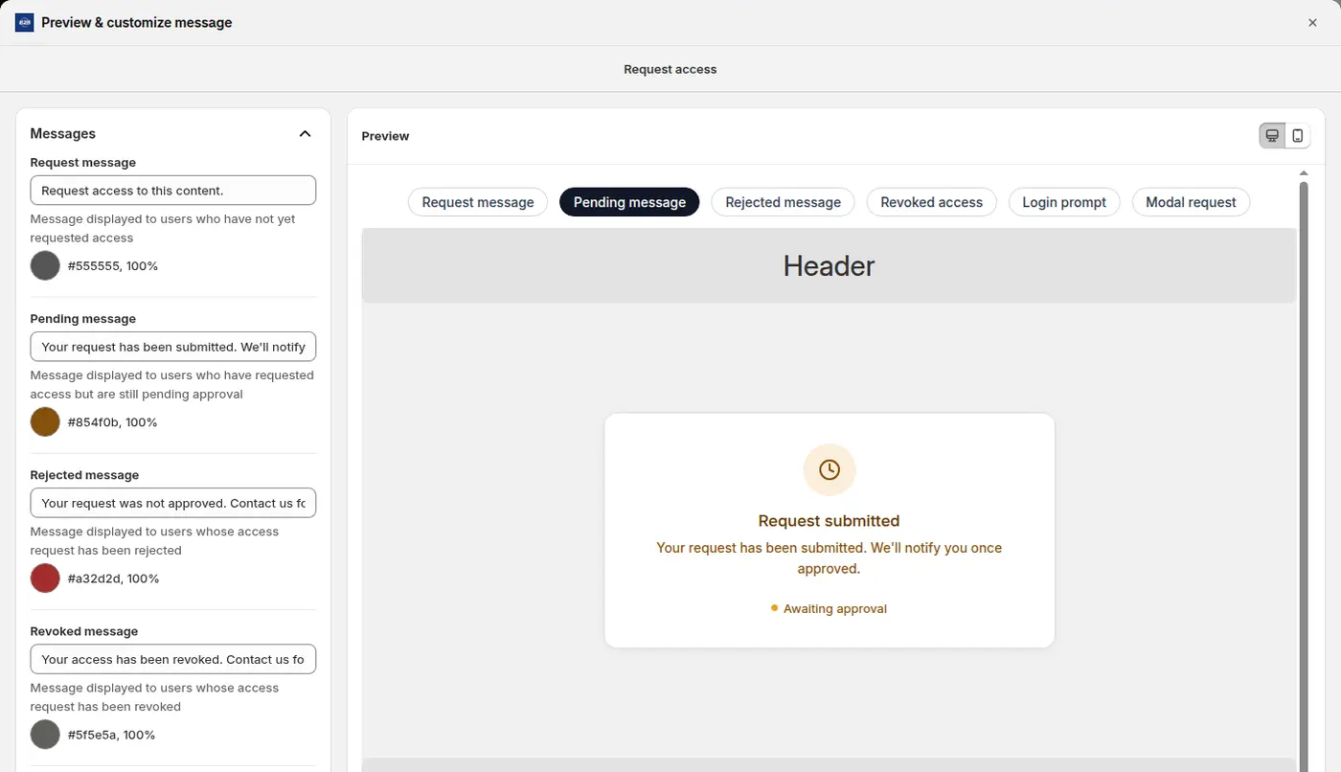The height and width of the screenshot is (772, 1341).
Task: Click the clock icon in pending card
Action: [x=830, y=469]
